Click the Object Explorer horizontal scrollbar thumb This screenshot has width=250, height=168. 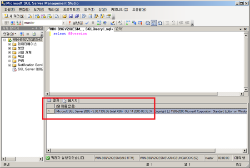point(11,159)
